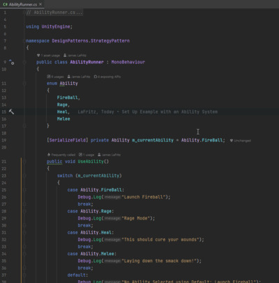
Task: Click 'Ability.FireBall;' initializer on line 19
Action: (x=203, y=140)
